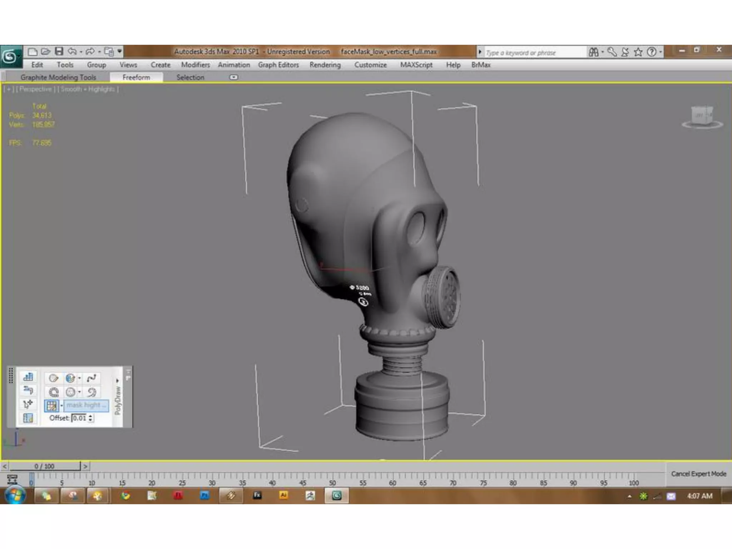Toggle the Key Mode button beside timeline
The width and height of the screenshot is (732, 549).
[13, 479]
